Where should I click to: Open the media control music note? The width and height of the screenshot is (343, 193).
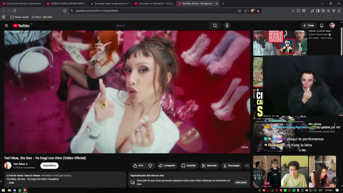[x=312, y=11]
